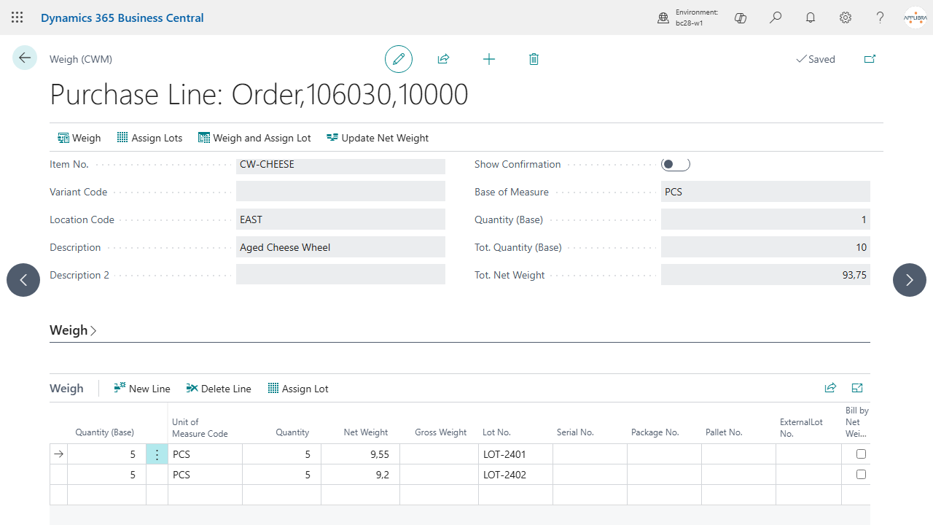The image size is (933, 525).
Task: Open the Copilot icon in header
Action: (741, 17)
